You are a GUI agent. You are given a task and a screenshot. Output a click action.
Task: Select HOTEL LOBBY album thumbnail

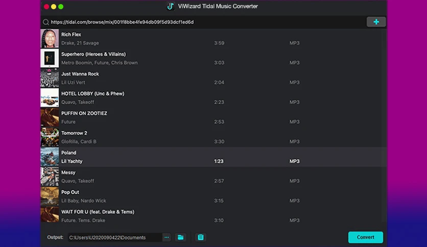point(50,97)
